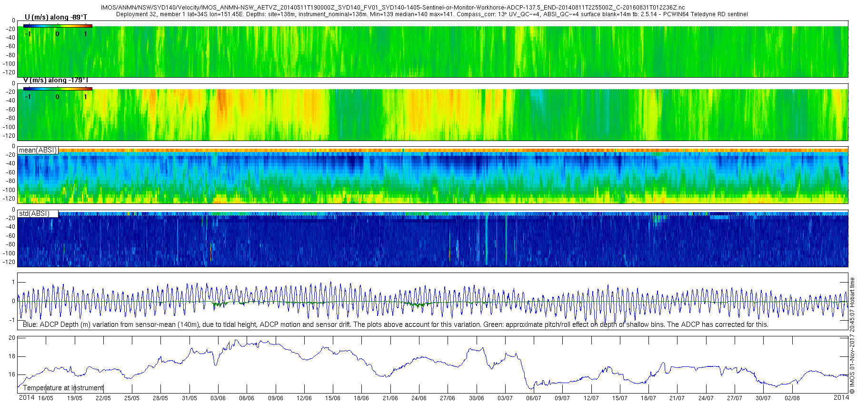Click the 16/05 date tick label
Viewport: 857px width, 405px height.
pyautogui.click(x=46, y=398)
